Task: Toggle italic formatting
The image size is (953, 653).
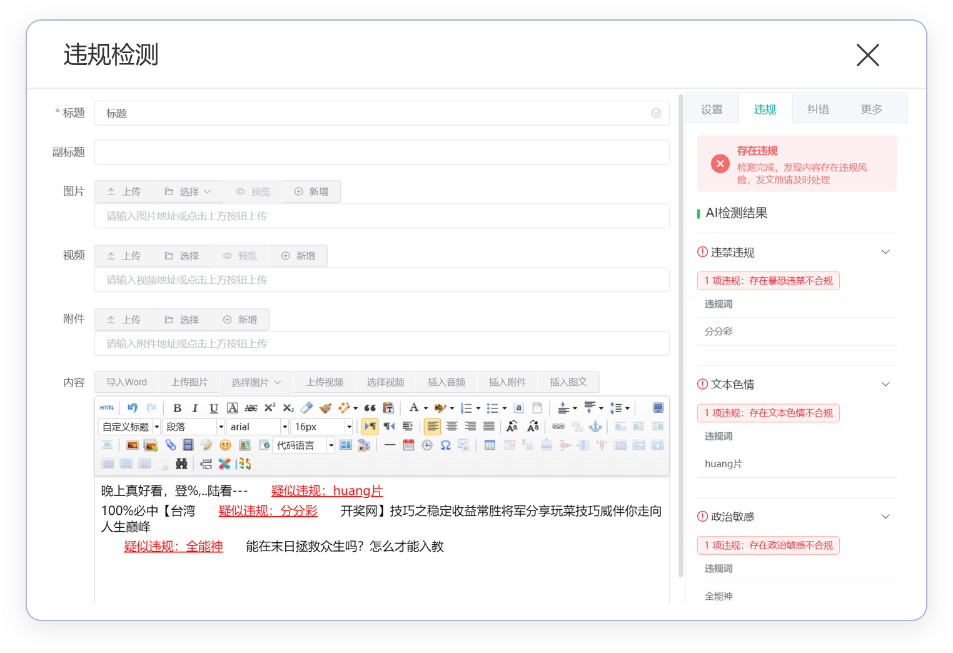Action: coord(195,408)
